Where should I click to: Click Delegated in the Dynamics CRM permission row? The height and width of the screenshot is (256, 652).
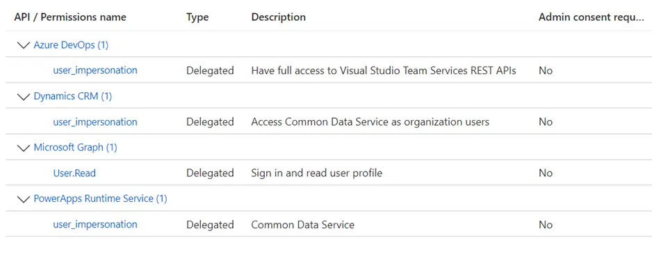(210, 122)
